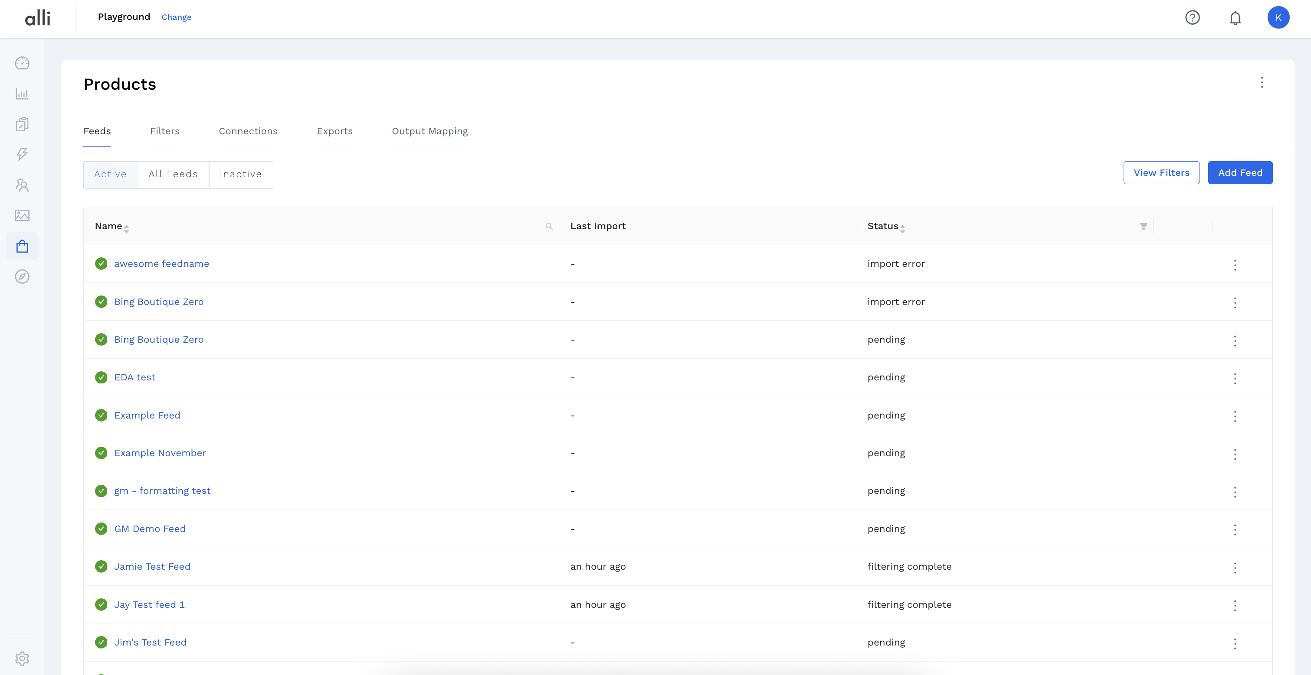Click the Add Feed button
1311x675 pixels.
pos(1240,173)
